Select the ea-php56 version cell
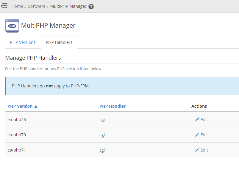The height and width of the screenshot is (176, 239). click(17, 120)
